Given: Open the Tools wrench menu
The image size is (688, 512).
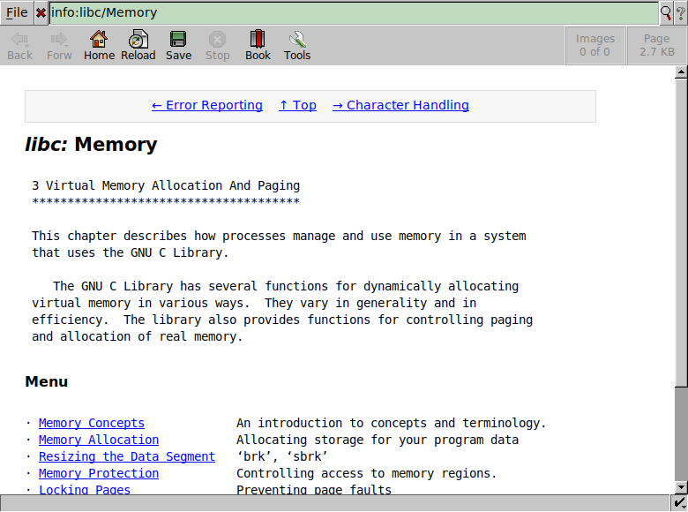Looking at the screenshot, I should tap(297, 45).
